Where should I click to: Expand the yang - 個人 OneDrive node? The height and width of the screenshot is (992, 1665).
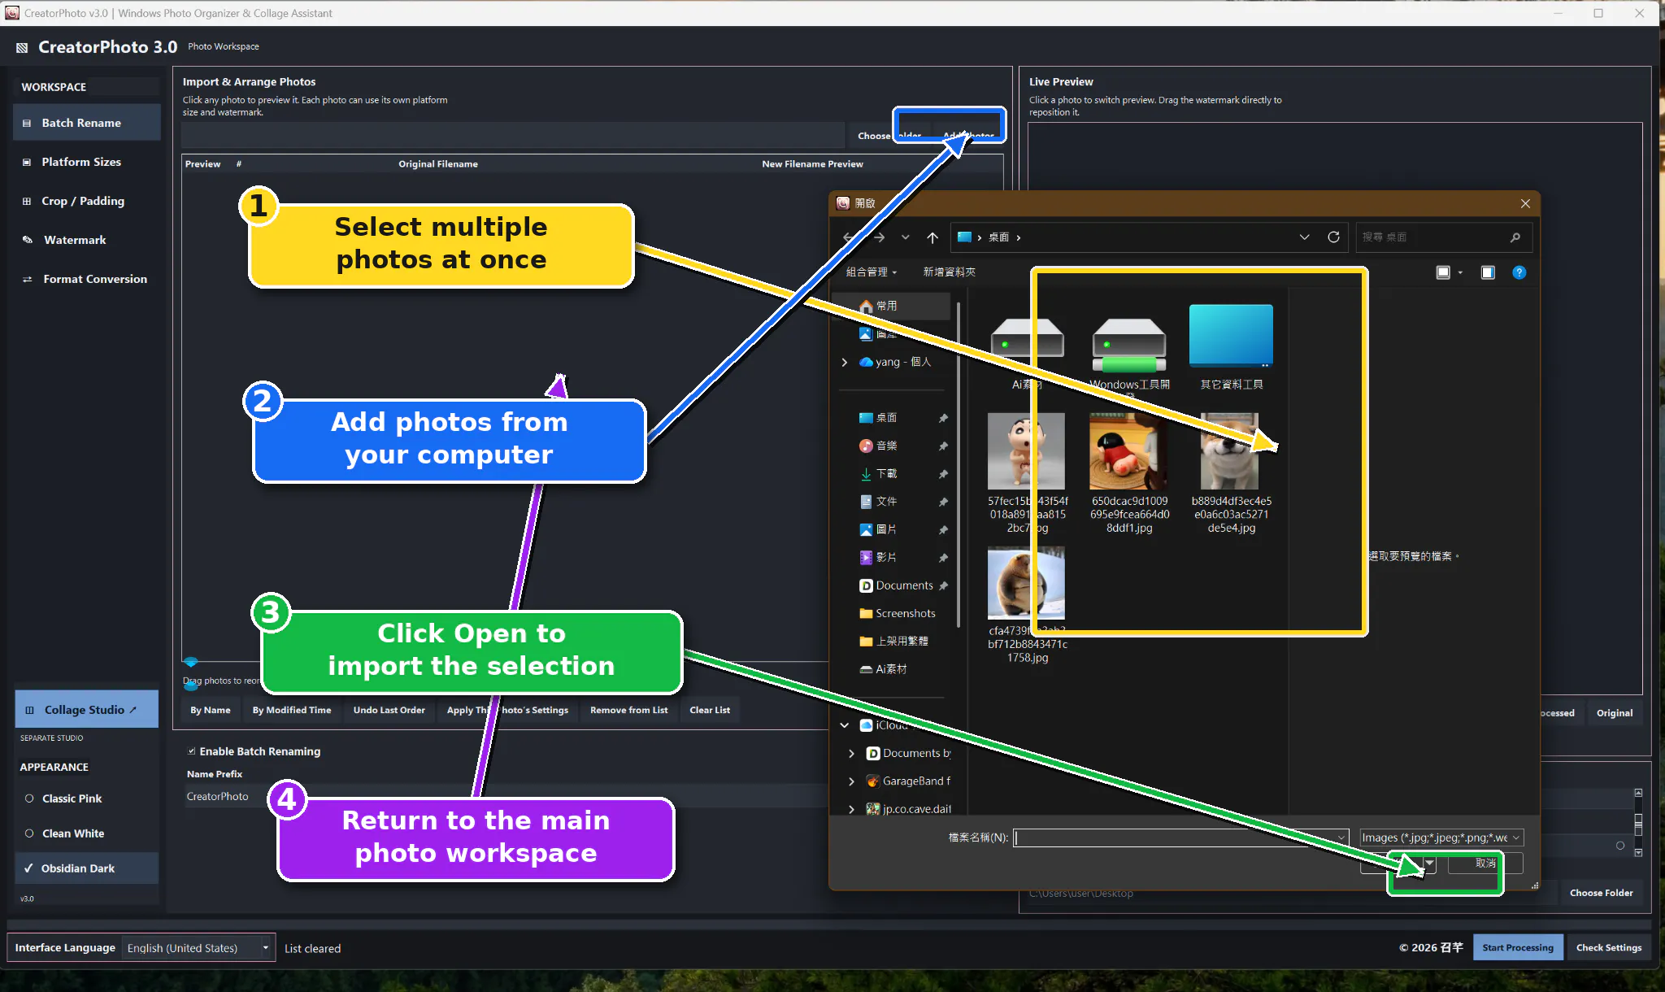tap(844, 362)
